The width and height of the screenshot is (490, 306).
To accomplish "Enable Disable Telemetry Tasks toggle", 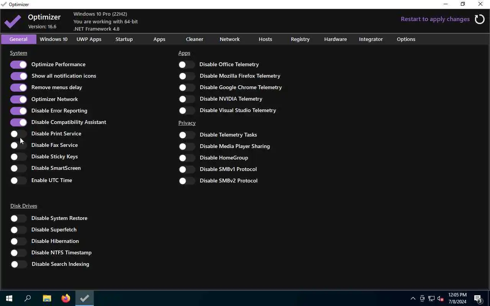I will pos(187,135).
